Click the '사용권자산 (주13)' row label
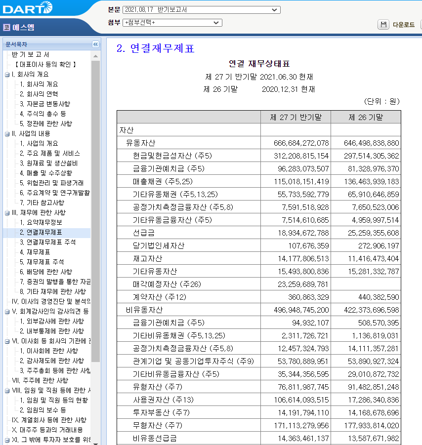Viewport: 422px width, 445px height. pos(163,400)
